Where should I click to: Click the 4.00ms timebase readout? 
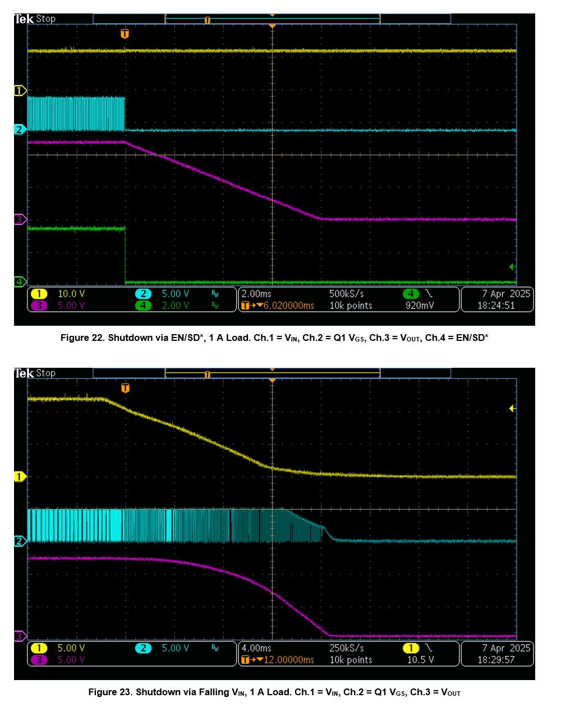256,648
